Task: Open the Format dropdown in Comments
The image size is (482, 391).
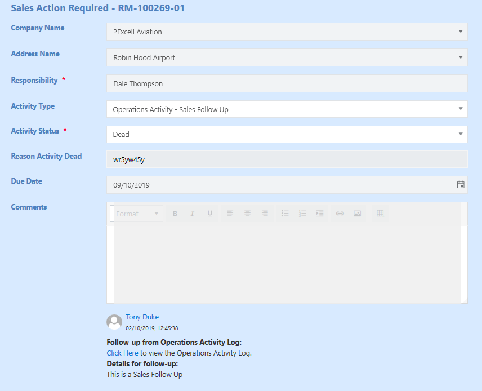Action: 136,214
